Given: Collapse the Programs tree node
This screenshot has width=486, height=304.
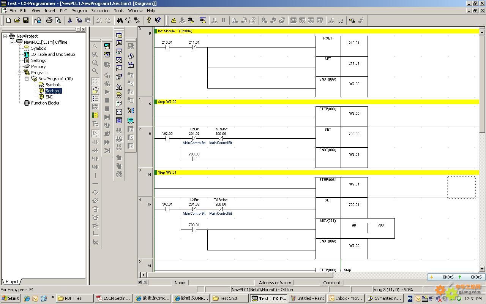Looking at the screenshot, I should tap(20, 73).
